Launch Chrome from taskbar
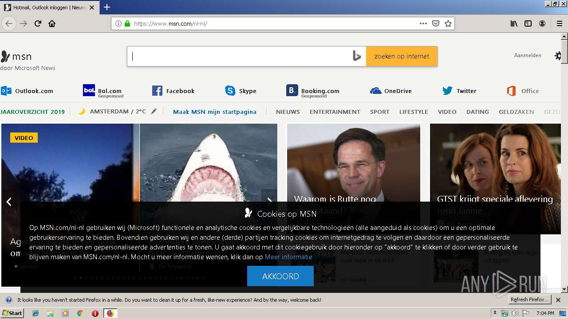 click(x=80, y=313)
